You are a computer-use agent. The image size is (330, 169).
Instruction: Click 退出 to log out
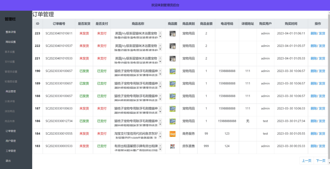pyautogui.click(x=8, y=161)
